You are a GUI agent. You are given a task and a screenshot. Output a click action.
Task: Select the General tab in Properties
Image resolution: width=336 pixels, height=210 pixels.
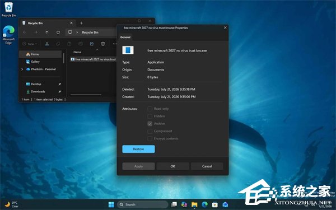pyautogui.click(x=125, y=37)
